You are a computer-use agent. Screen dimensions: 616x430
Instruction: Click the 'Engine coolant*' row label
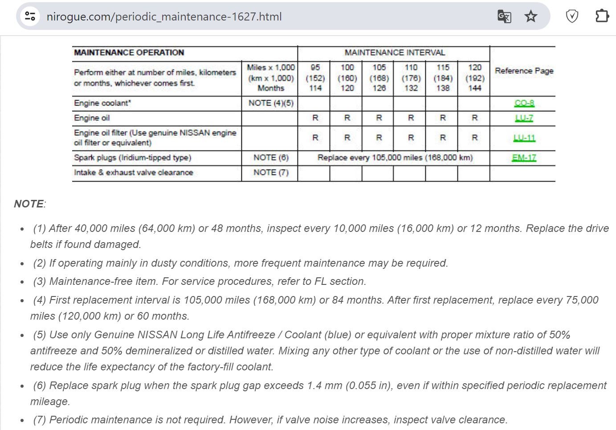click(x=102, y=103)
